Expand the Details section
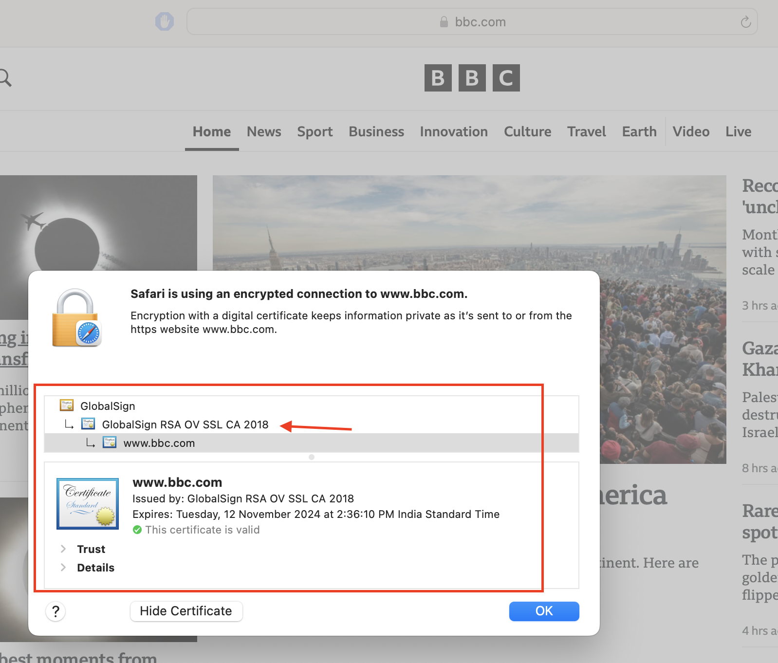This screenshot has width=778, height=663. click(x=63, y=568)
